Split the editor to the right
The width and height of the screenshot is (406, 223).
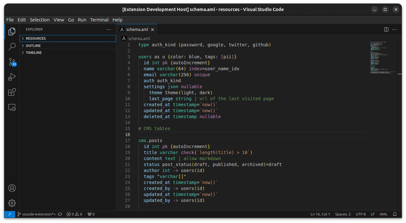[386, 30]
